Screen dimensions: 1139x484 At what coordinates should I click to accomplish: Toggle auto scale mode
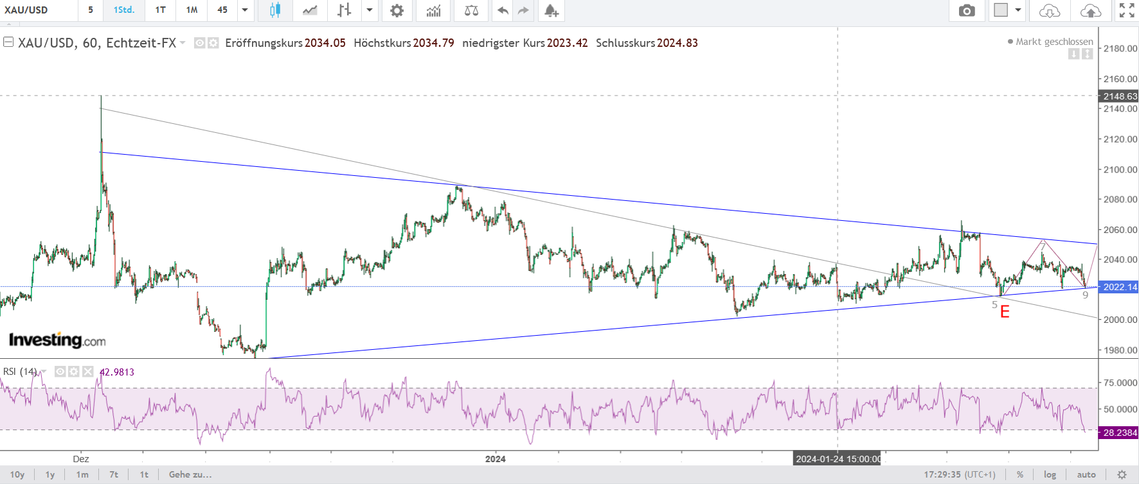(1086, 475)
